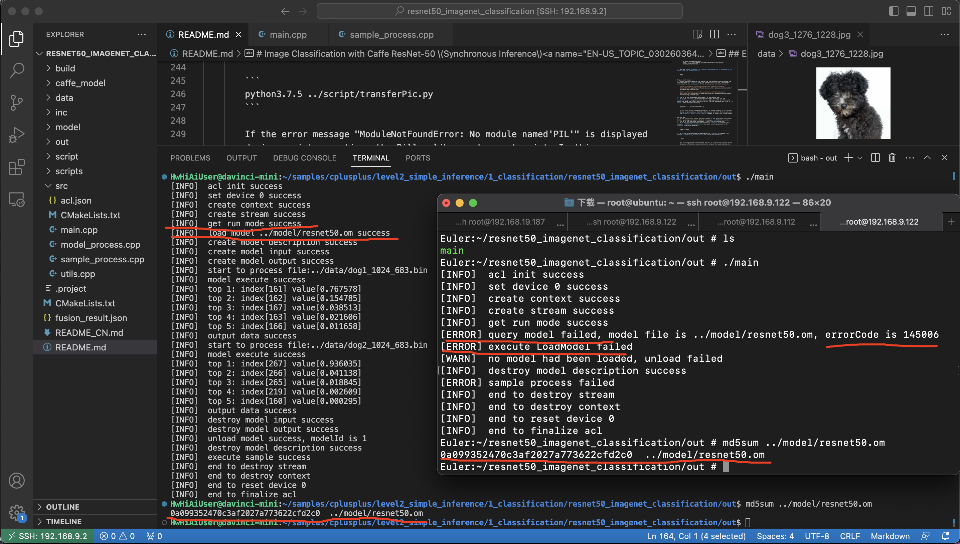Kill terminal with the trash icon

[892, 158]
